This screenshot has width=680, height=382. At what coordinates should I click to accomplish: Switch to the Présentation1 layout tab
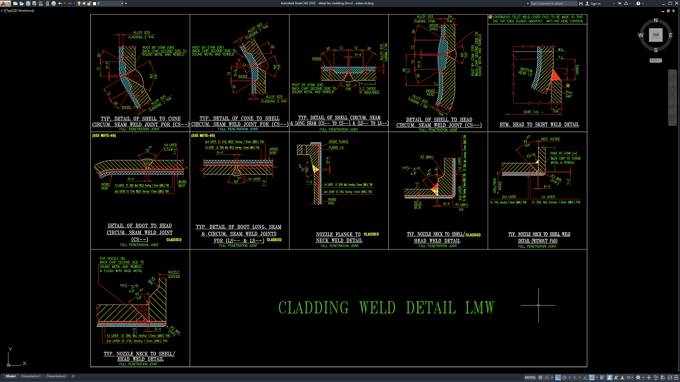click(x=31, y=376)
